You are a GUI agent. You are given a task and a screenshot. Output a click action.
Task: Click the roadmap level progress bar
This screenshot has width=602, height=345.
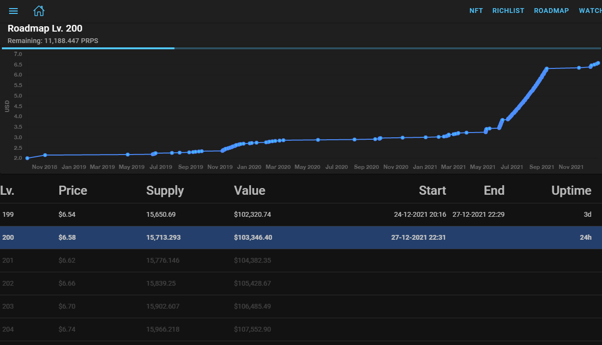tap(301, 48)
